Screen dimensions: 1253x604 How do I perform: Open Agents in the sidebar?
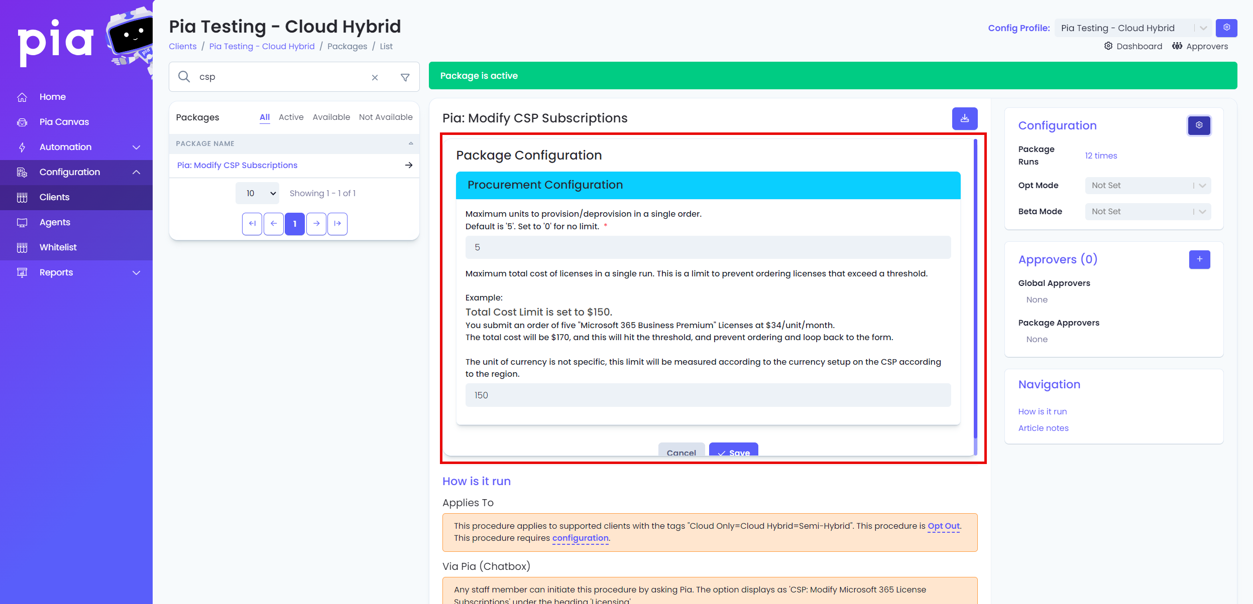click(55, 222)
